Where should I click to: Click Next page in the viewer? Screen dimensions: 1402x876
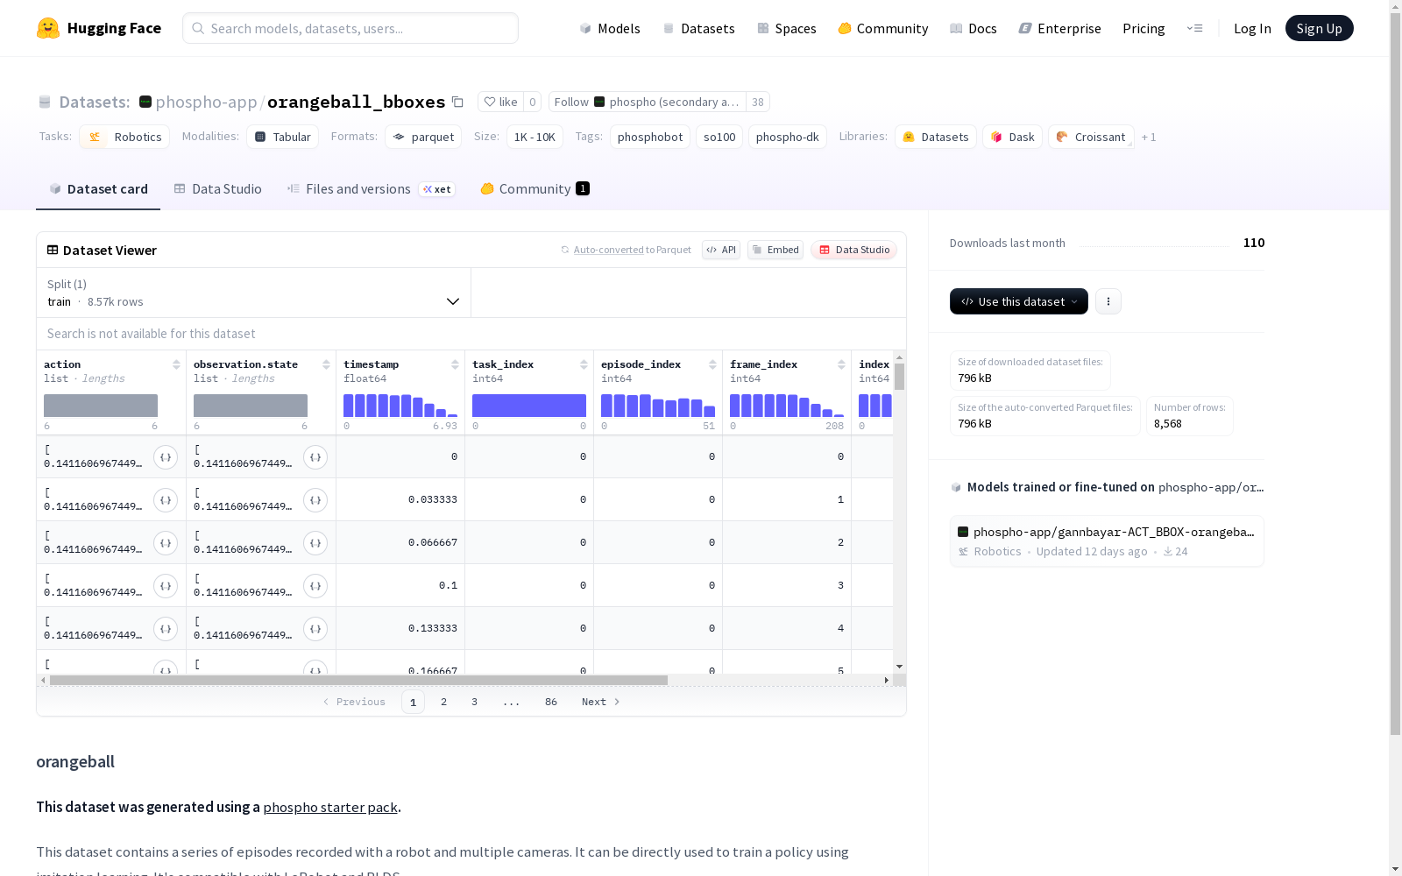(601, 702)
